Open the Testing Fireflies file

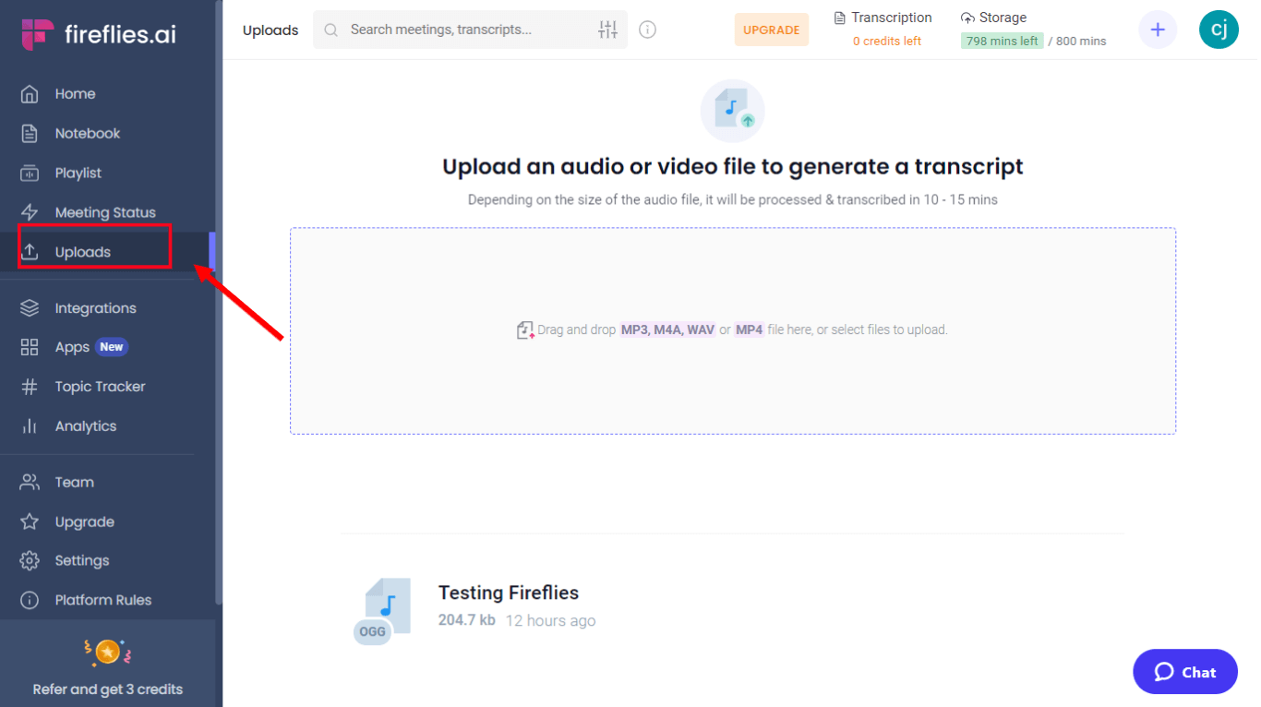click(509, 593)
